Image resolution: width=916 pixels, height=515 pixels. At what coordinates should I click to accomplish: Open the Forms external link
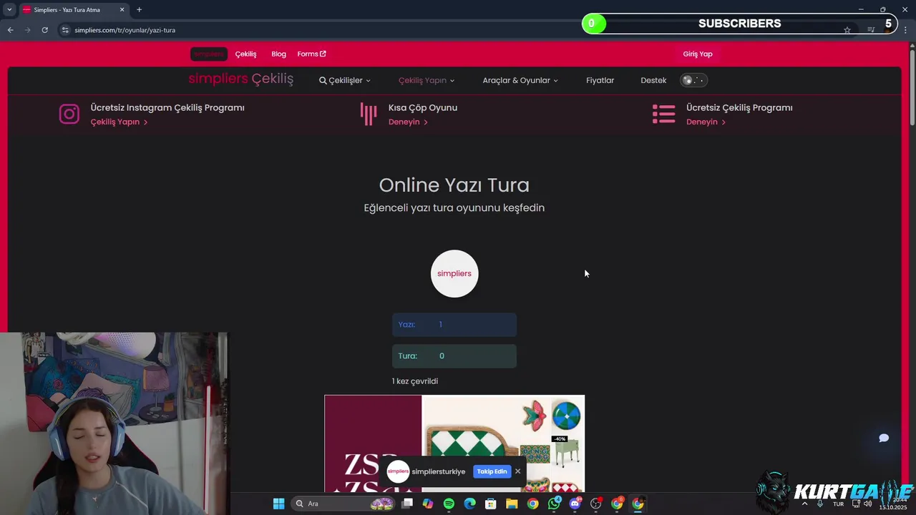click(311, 54)
